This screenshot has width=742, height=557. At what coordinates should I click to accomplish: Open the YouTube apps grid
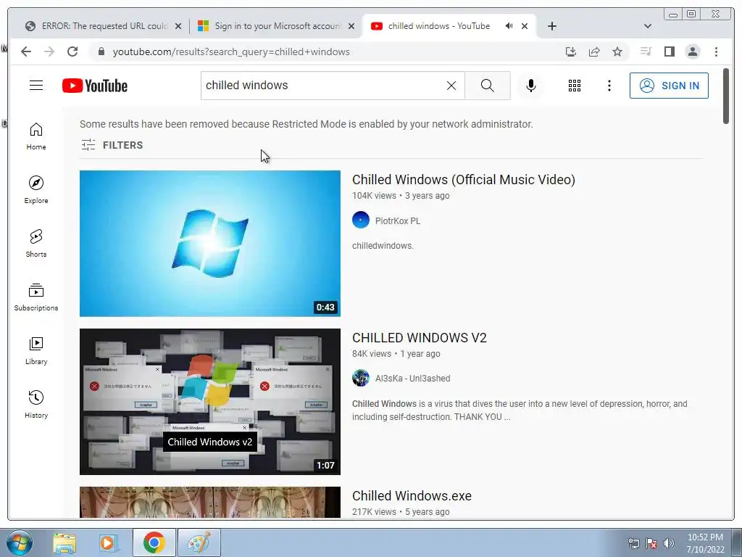[x=575, y=86]
